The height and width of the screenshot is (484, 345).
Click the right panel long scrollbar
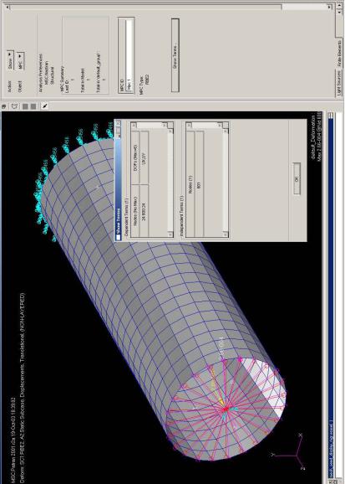tap(170, 7)
